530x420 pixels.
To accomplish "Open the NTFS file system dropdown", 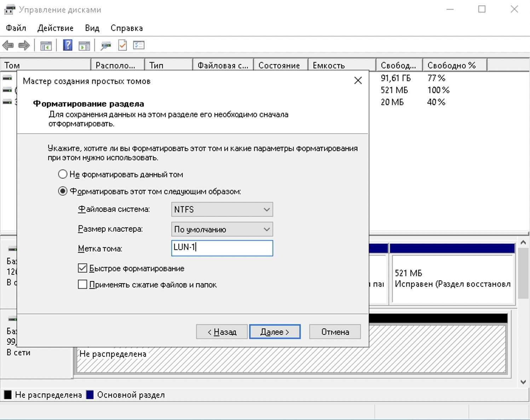I will click(x=222, y=209).
